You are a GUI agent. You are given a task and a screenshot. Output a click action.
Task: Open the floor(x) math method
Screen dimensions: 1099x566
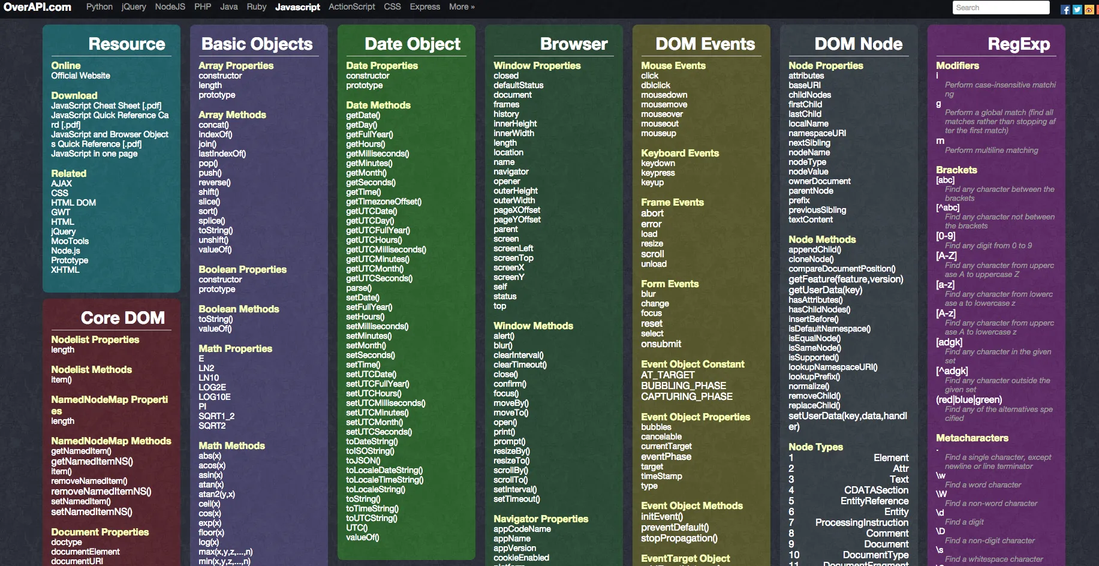(212, 532)
